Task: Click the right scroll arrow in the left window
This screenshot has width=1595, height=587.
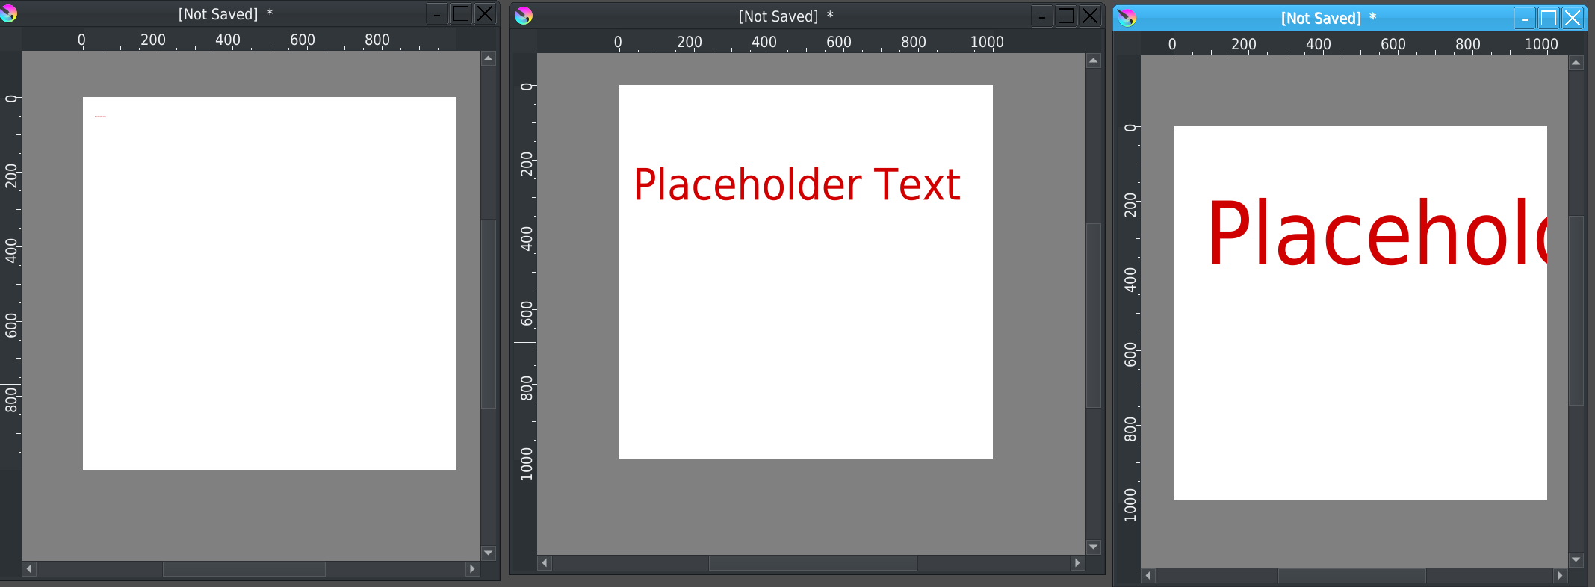Action: click(472, 569)
